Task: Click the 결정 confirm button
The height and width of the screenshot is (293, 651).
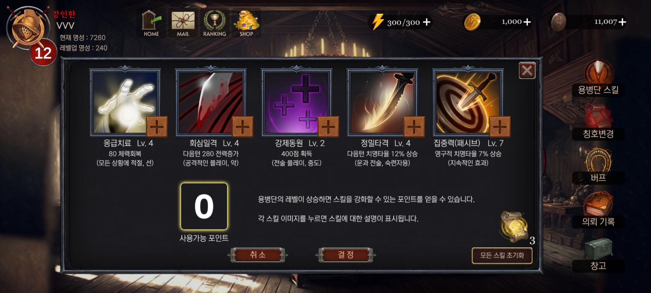Action: pyautogui.click(x=346, y=255)
